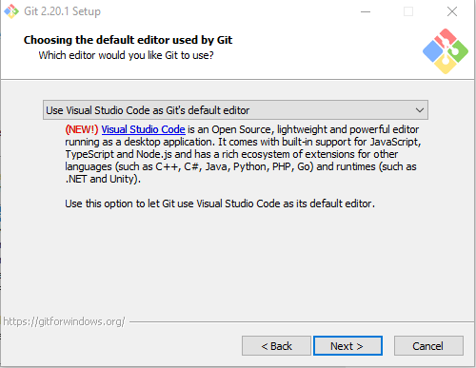Click the 'Choosing the default editor' heading
Viewport: 476px width, 368px height.
point(128,40)
